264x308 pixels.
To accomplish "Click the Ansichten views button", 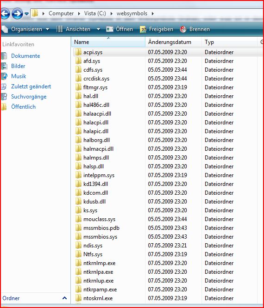I will coord(74,29).
